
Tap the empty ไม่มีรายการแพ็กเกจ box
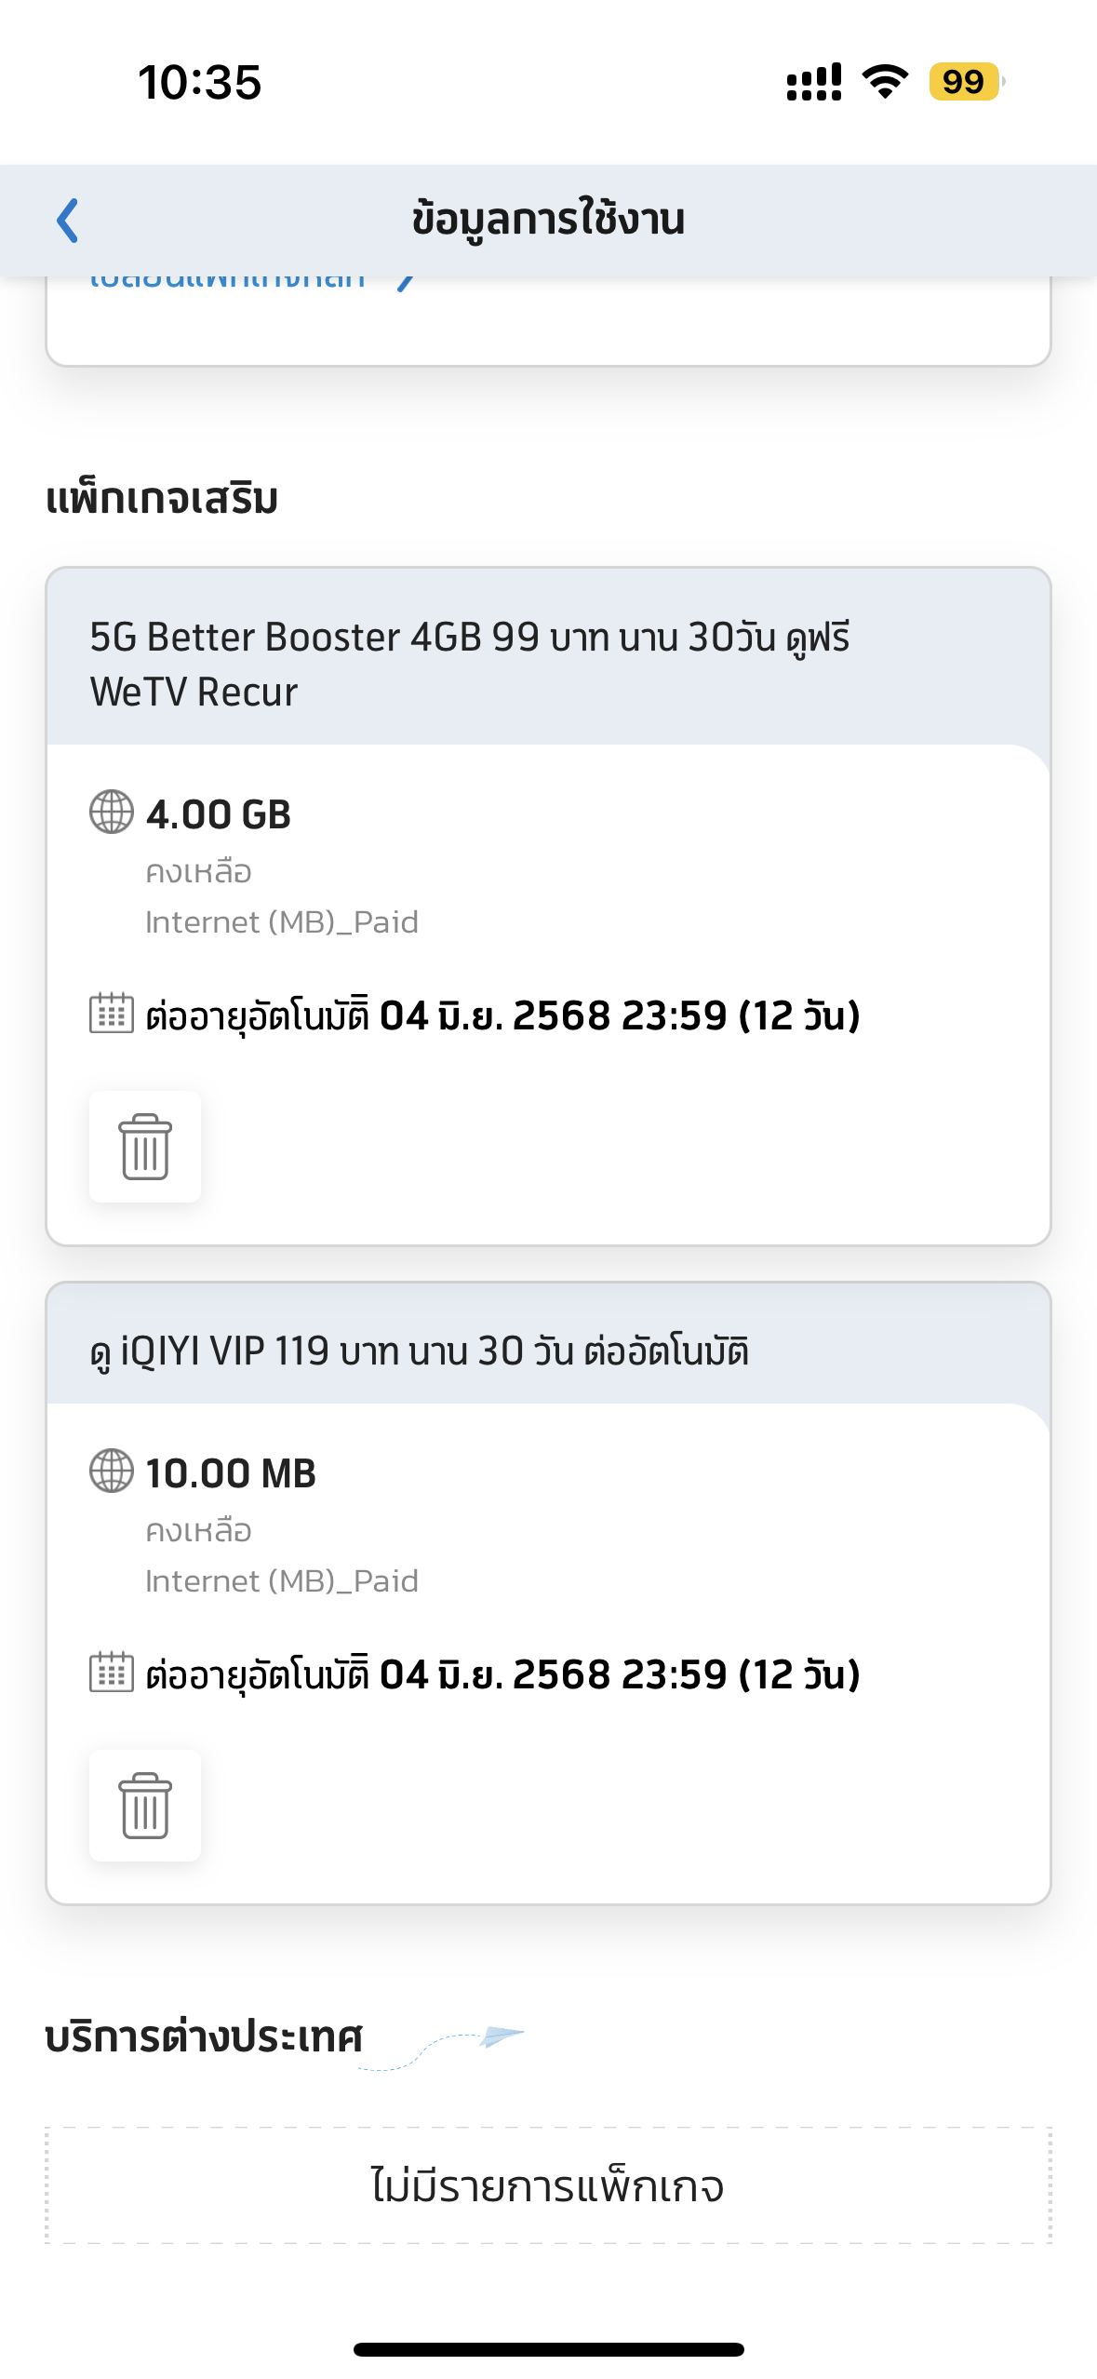pyautogui.click(x=548, y=2185)
